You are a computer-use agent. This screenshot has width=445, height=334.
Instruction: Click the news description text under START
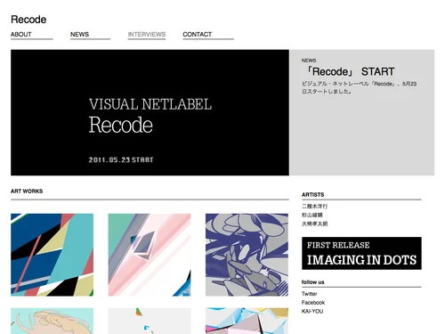point(360,87)
